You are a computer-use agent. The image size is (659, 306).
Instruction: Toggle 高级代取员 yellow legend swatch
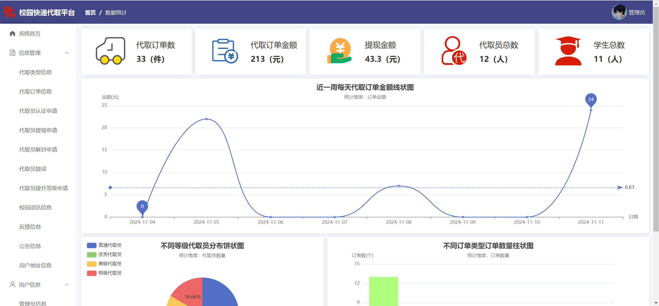[92, 264]
